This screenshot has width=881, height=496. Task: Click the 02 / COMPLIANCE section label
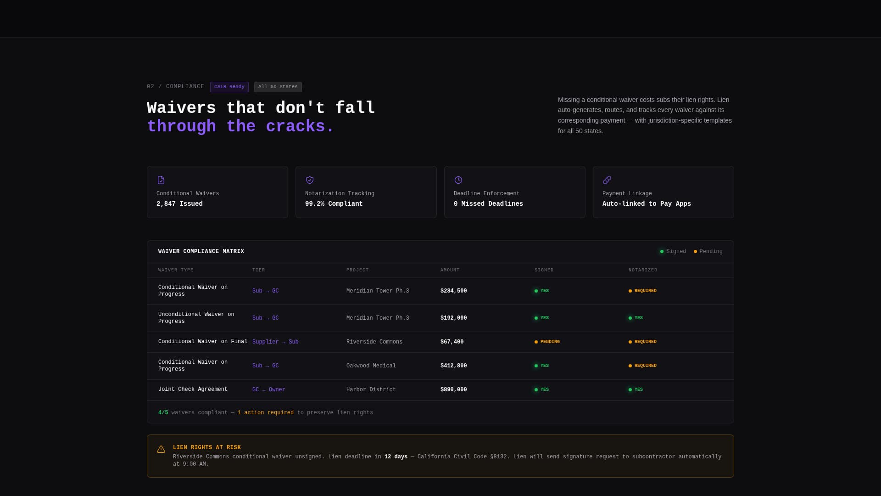click(176, 87)
